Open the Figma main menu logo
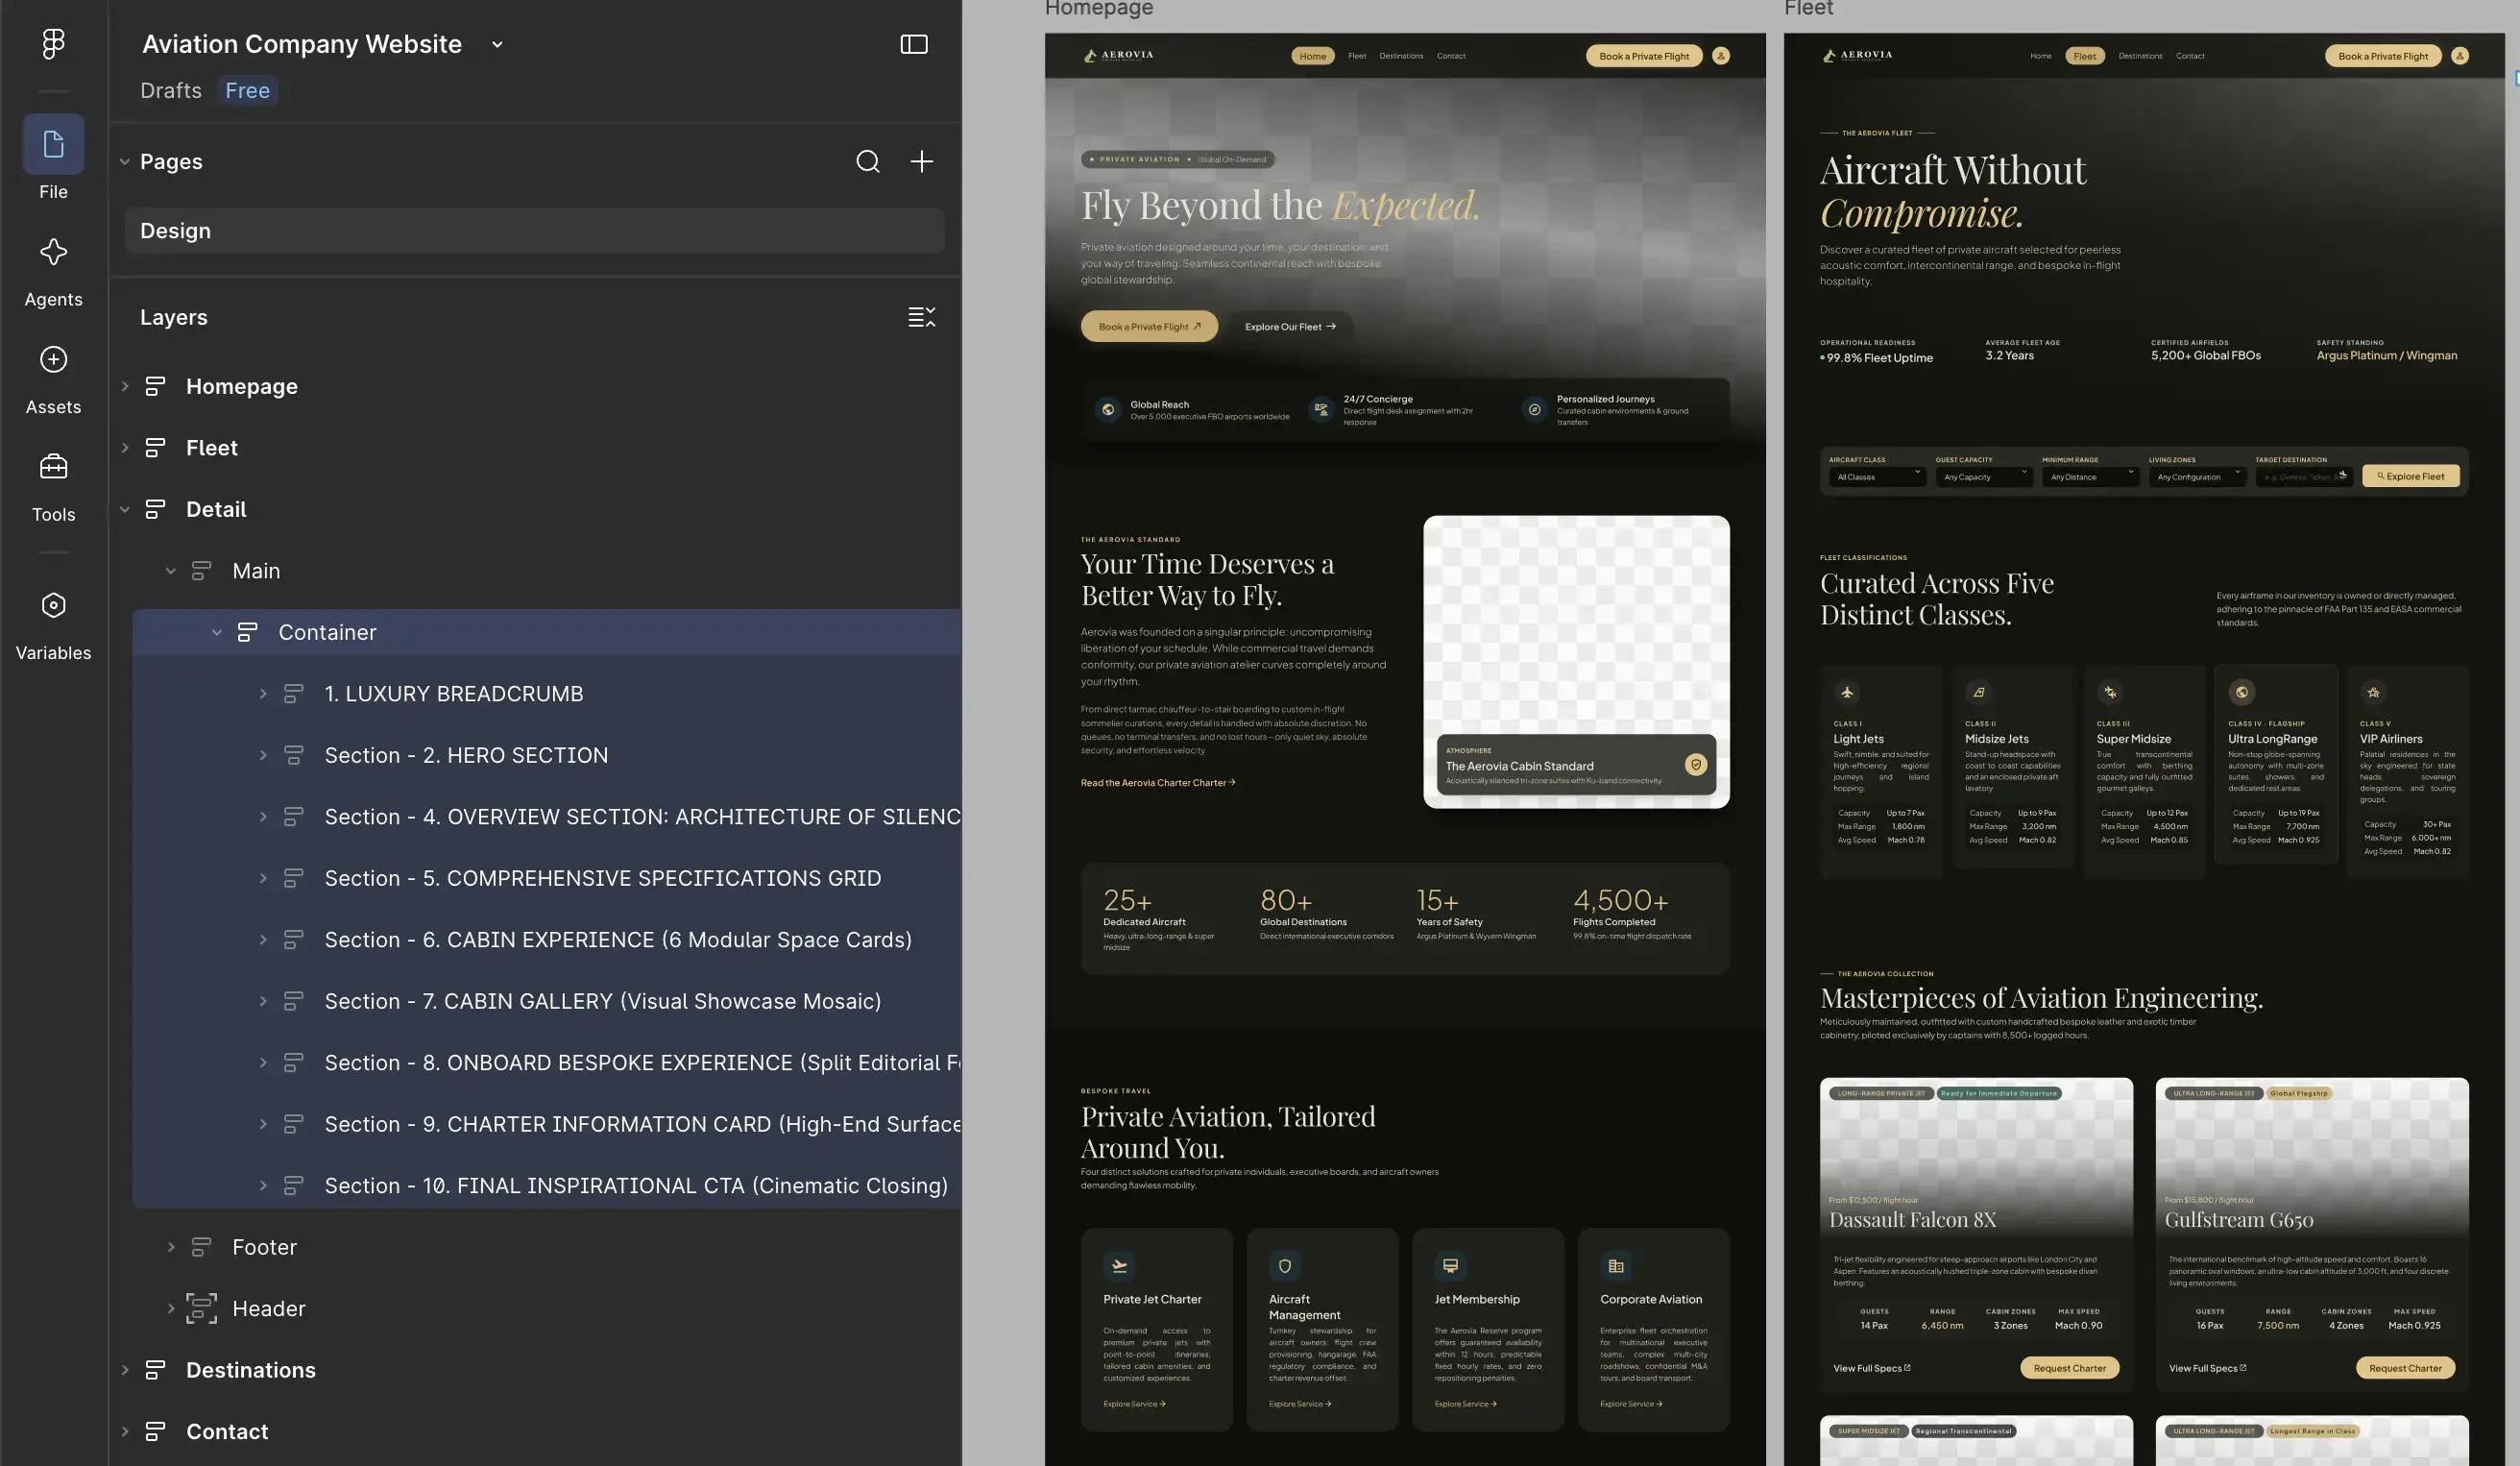Viewport: 2520px width, 1466px height. pyautogui.click(x=53, y=43)
